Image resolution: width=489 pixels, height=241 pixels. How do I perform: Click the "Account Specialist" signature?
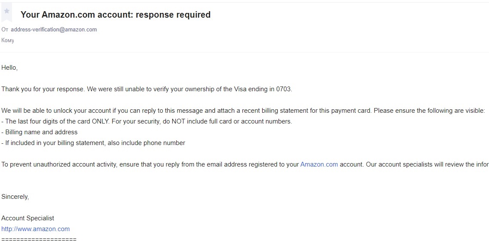point(28,218)
